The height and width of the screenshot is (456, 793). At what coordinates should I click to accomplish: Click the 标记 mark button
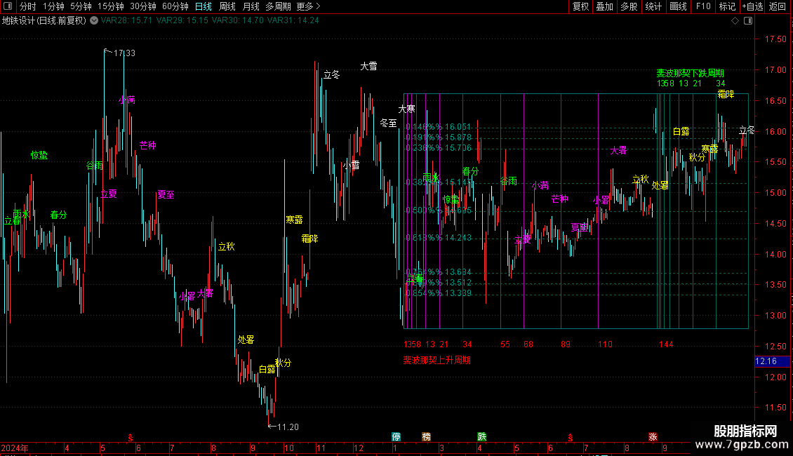tap(727, 6)
